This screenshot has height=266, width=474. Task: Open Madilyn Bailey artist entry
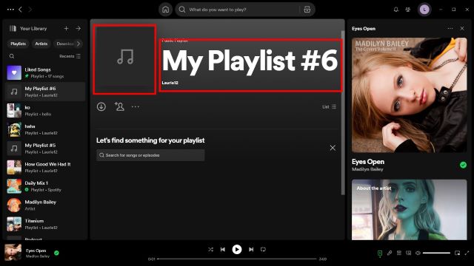pos(45,205)
